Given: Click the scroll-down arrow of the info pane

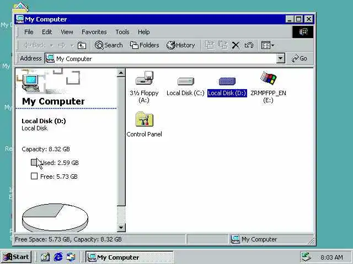Looking at the screenshot, I should 121,228.
